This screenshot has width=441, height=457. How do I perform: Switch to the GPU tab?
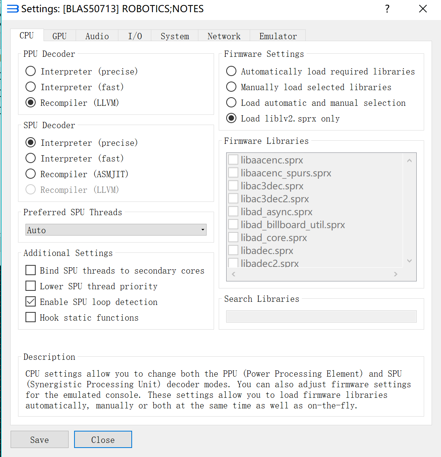(60, 36)
